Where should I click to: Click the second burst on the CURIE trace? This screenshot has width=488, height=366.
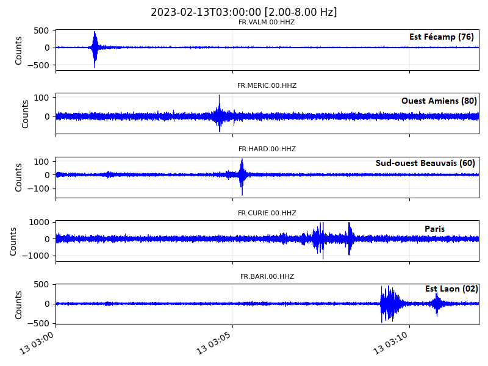point(350,239)
